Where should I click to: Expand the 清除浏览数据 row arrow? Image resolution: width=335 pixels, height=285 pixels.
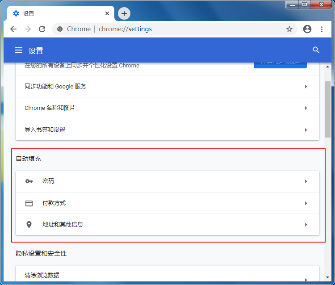point(306,280)
